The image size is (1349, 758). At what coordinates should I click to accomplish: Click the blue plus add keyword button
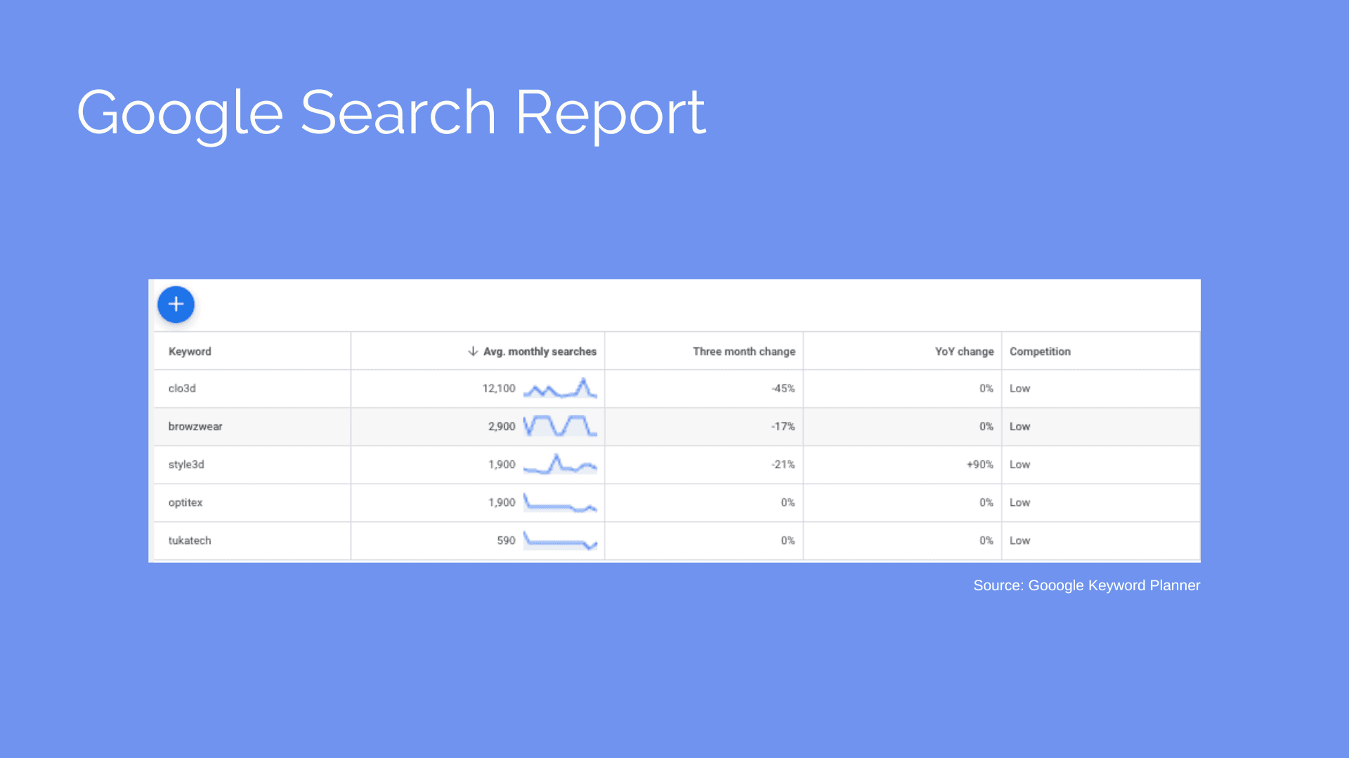pyautogui.click(x=176, y=304)
